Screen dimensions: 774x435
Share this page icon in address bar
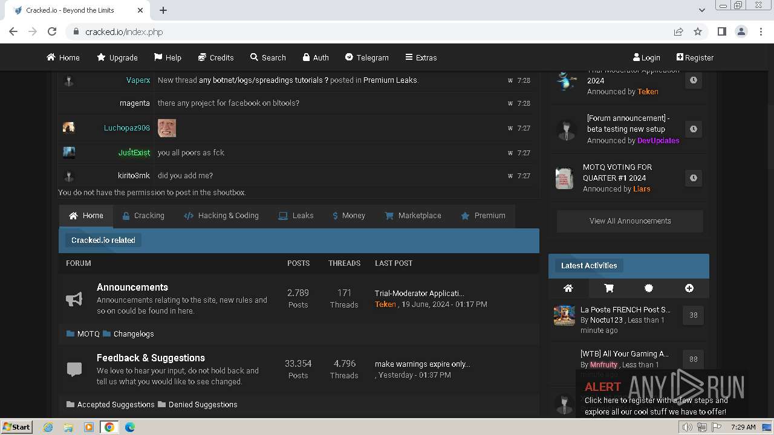coord(678,31)
